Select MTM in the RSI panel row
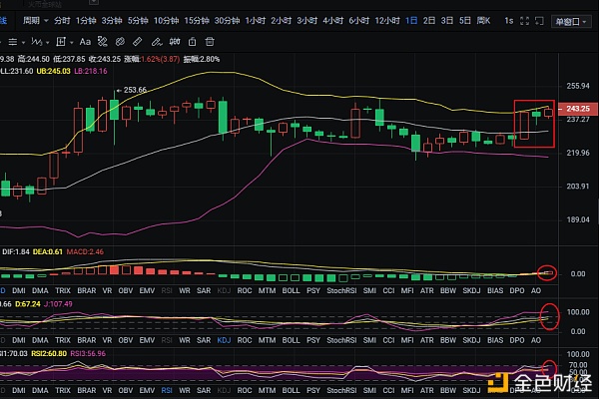This screenshot has height=399, width=599. pyautogui.click(x=267, y=390)
